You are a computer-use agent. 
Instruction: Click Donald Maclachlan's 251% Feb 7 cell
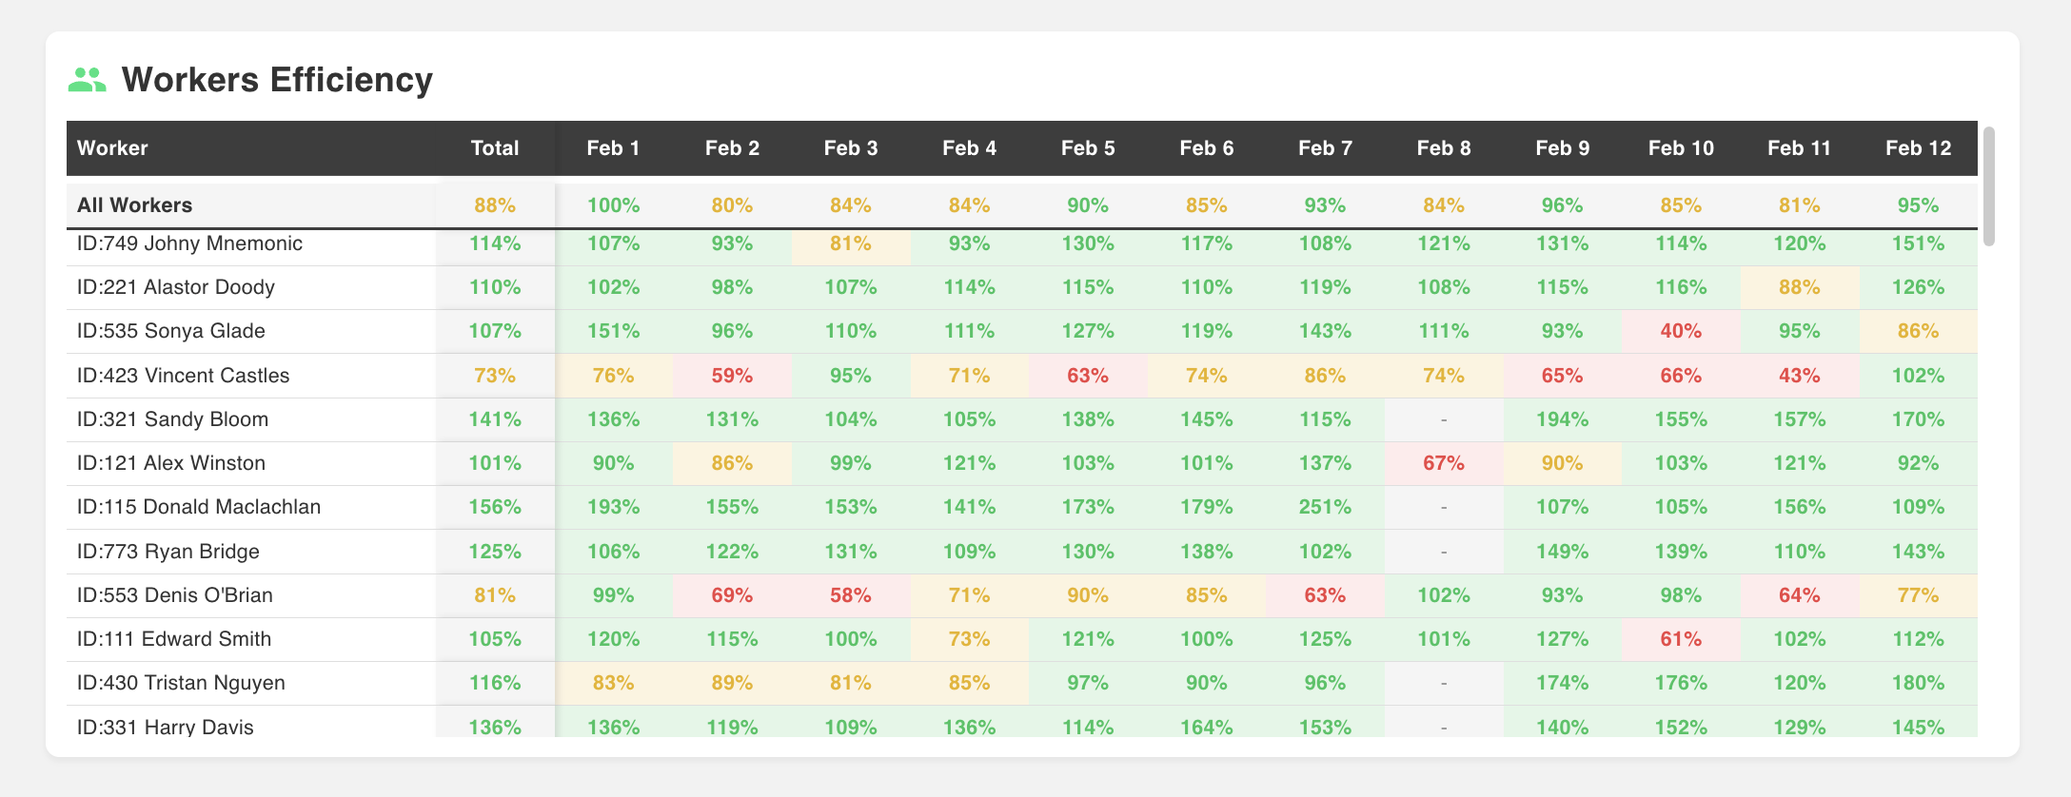pos(1325,507)
